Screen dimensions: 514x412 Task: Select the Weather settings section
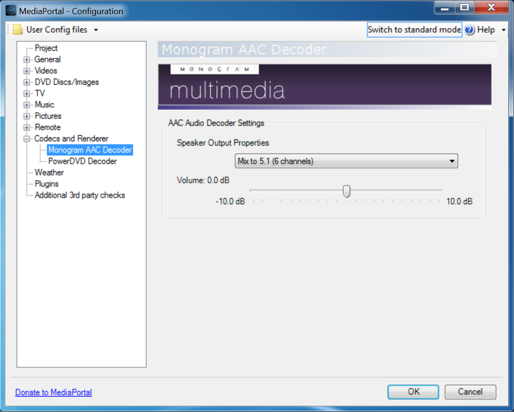pos(49,173)
